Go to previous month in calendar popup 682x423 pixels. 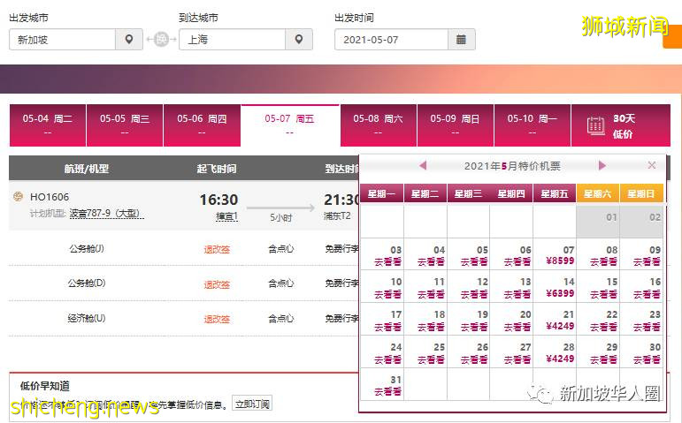tap(423, 165)
